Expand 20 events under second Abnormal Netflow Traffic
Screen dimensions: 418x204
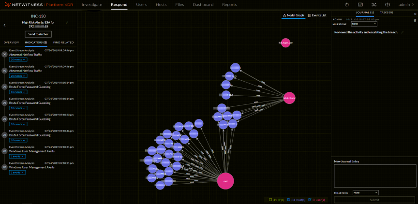[x=18, y=76]
